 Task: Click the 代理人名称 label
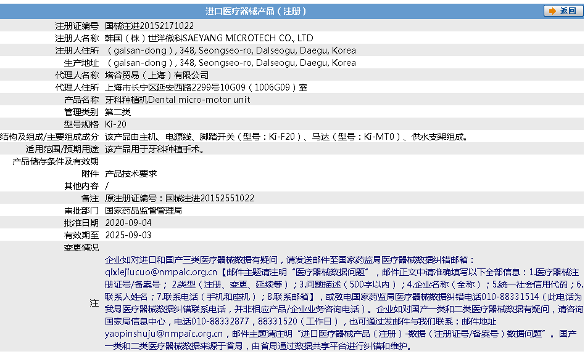tap(77, 75)
